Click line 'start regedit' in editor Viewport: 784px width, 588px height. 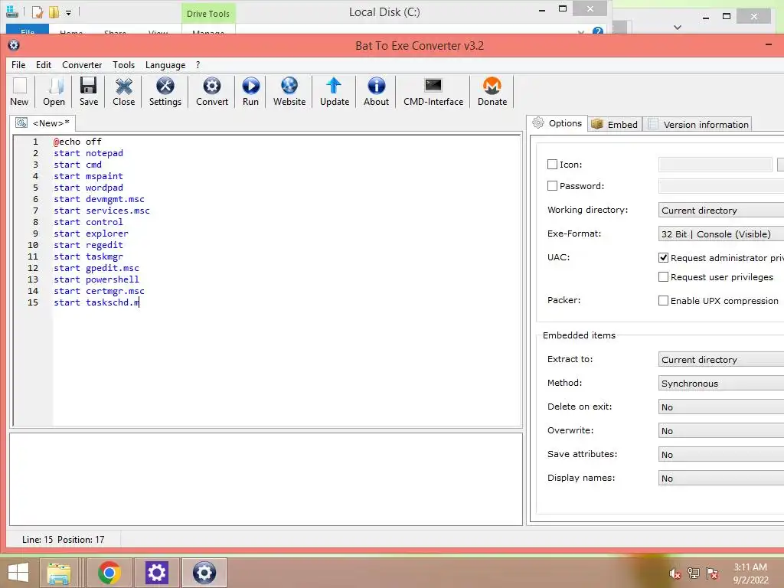click(x=88, y=245)
